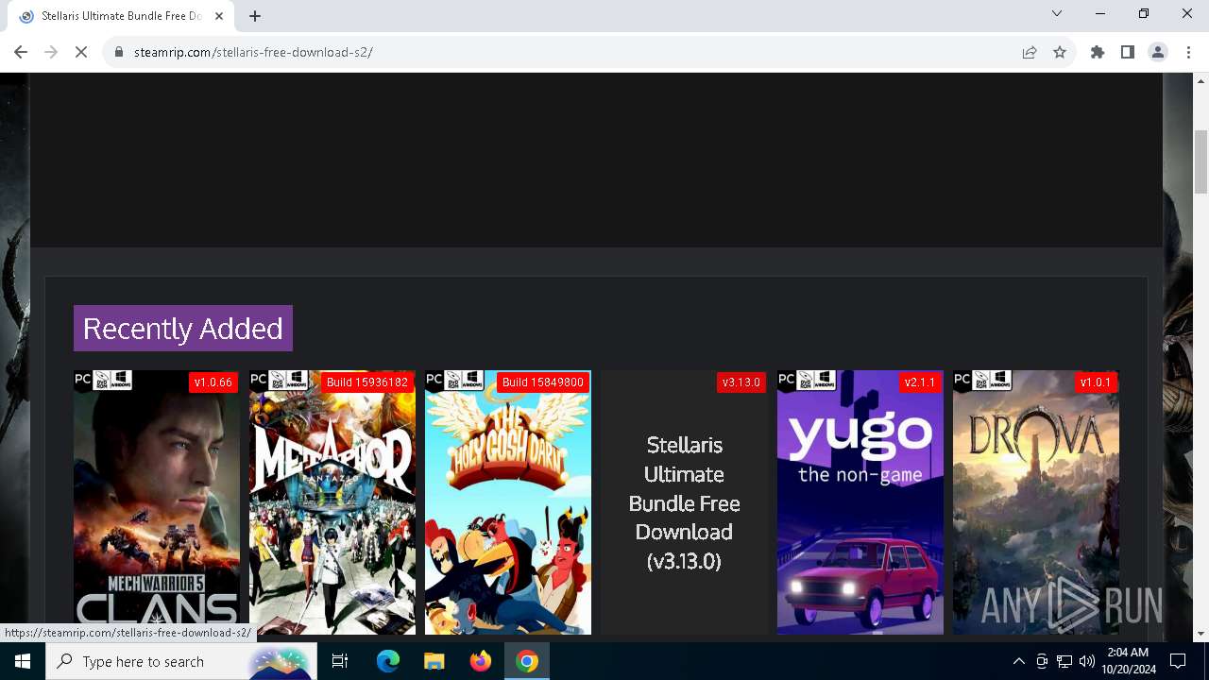Click v2.1.1 version badge

pyautogui.click(x=919, y=382)
